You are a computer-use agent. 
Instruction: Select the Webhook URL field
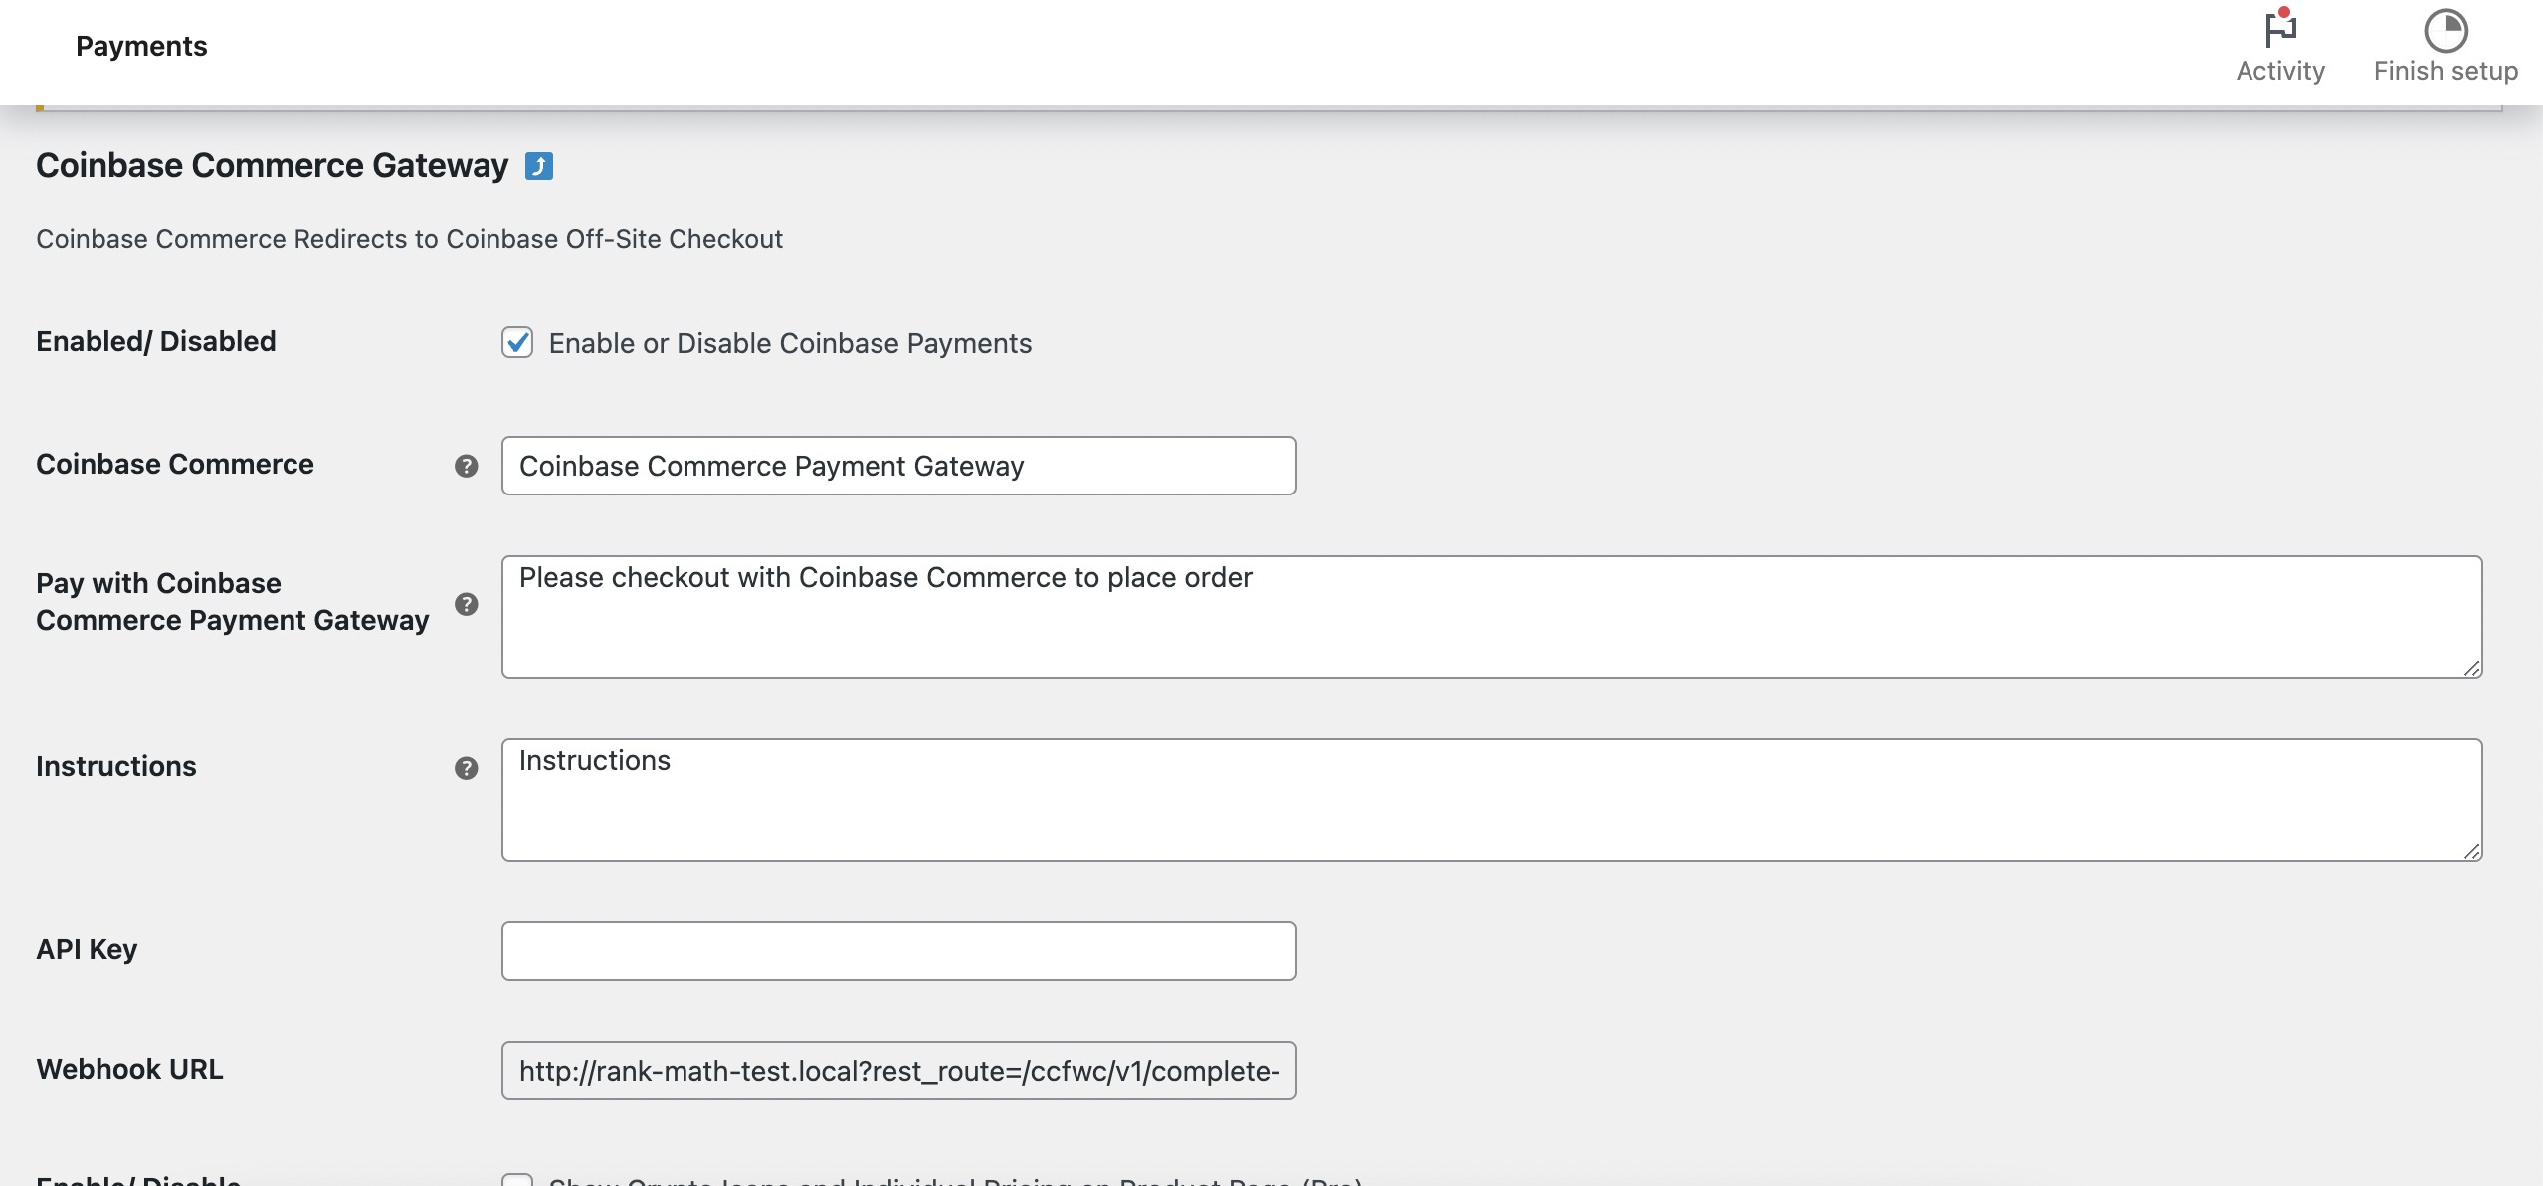pos(898,1071)
